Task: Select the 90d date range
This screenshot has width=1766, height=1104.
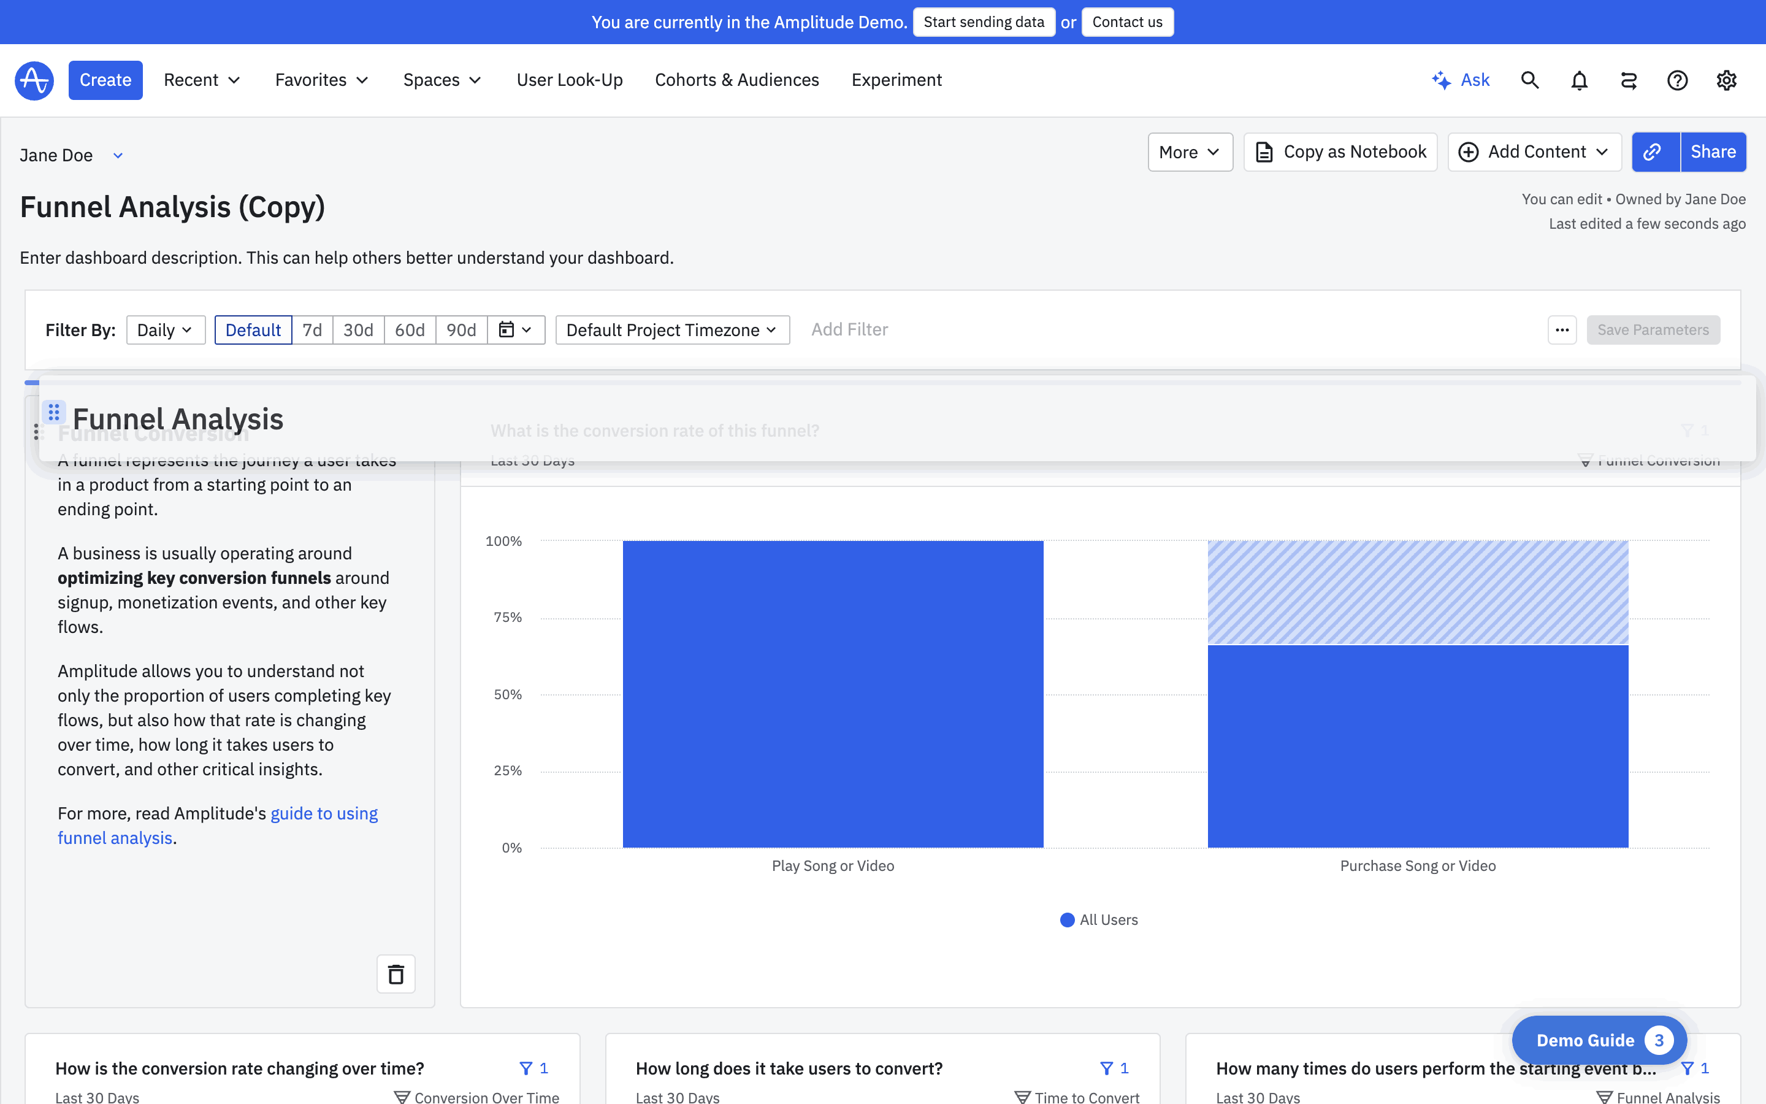Action: point(461,330)
